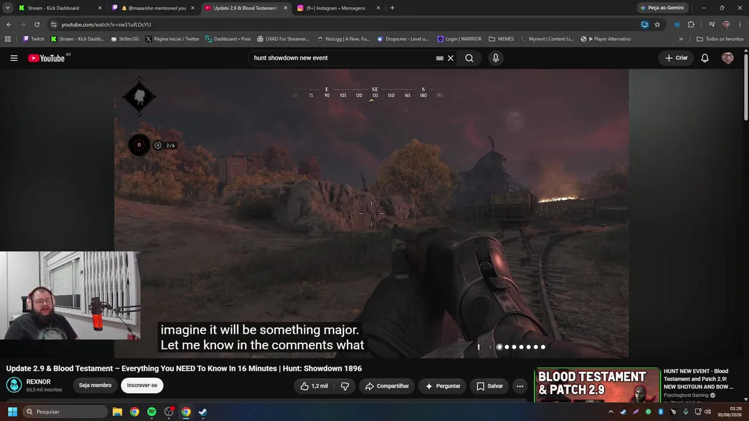Open Spotify from the taskbar
Image resolution: width=749 pixels, height=421 pixels.
tap(152, 412)
